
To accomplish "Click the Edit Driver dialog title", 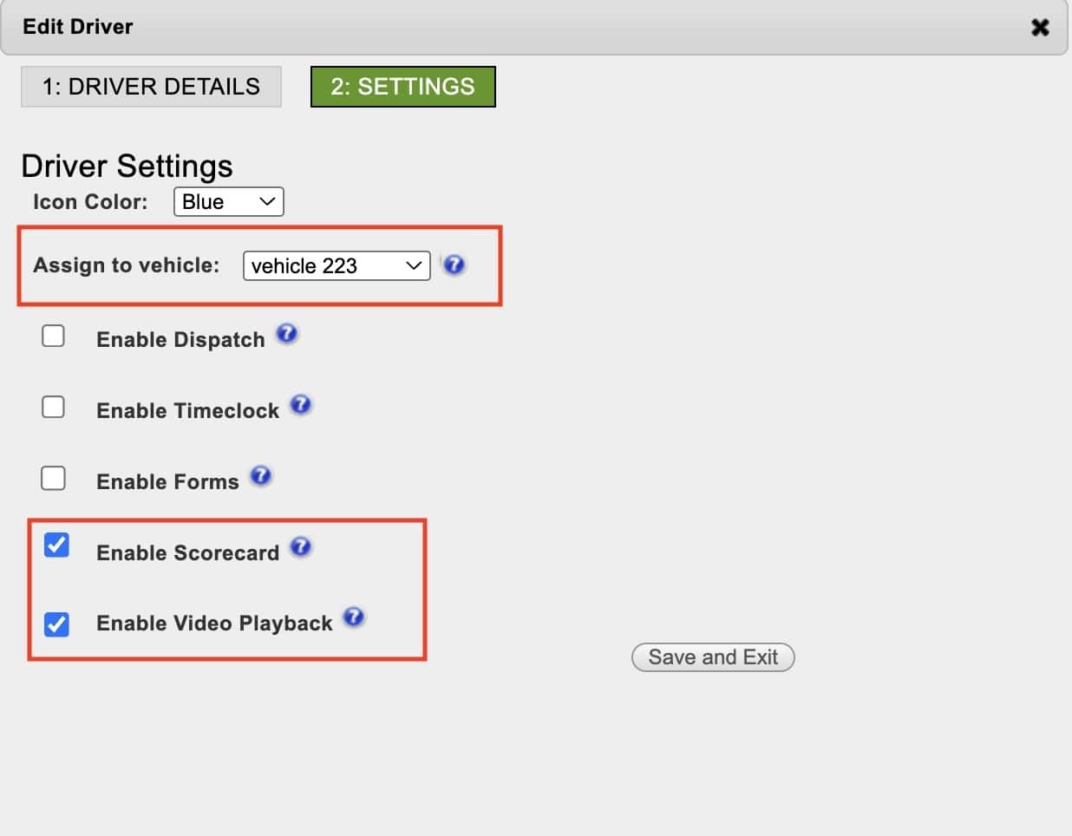I will click(78, 27).
